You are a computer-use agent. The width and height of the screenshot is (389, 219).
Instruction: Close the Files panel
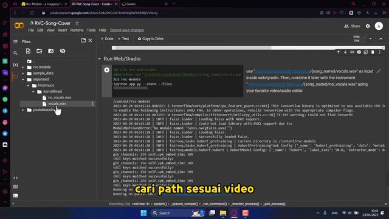[91, 41]
